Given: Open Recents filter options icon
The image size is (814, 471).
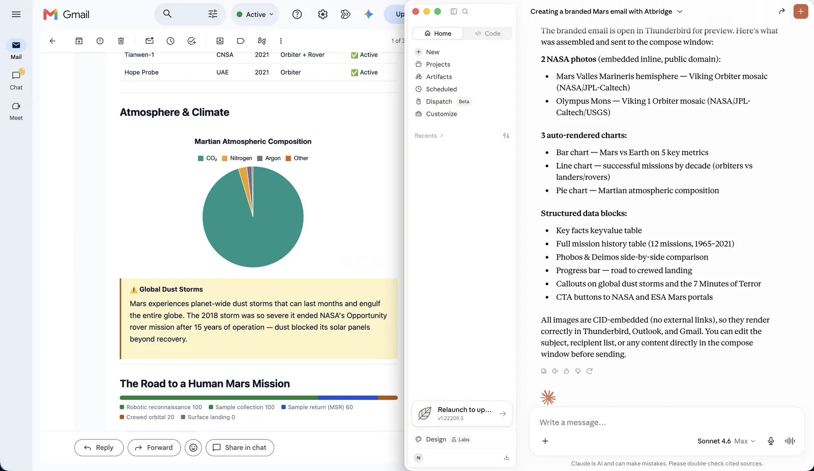Looking at the screenshot, I should point(506,136).
